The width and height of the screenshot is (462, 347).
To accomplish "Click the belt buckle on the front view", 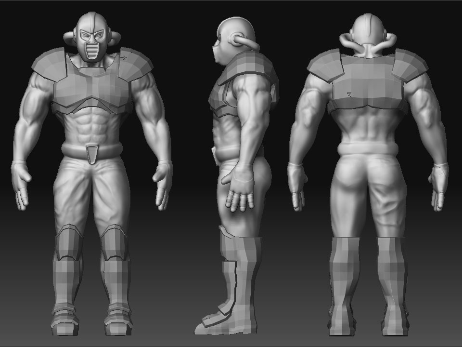I will (91, 152).
